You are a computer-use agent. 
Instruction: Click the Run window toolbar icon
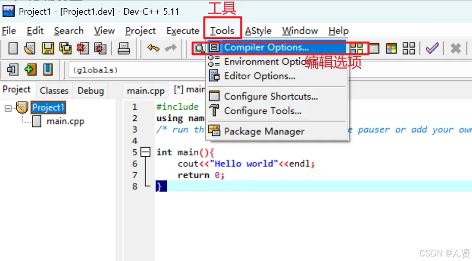(374, 48)
